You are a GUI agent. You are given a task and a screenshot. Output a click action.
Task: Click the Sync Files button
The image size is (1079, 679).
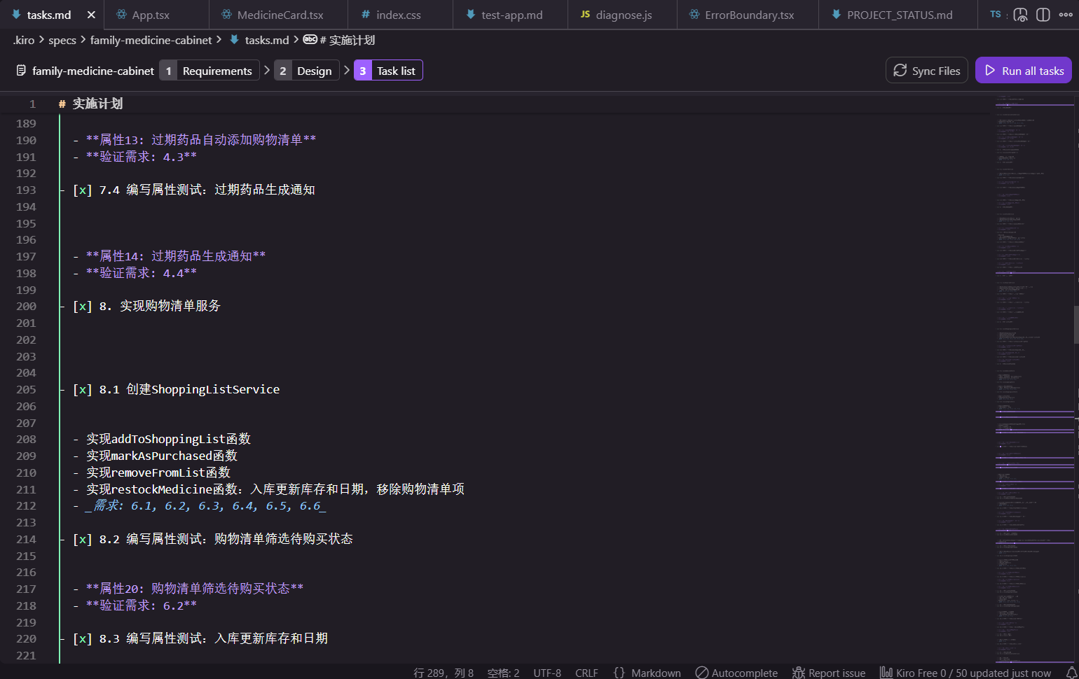pyautogui.click(x=927, y=71)
